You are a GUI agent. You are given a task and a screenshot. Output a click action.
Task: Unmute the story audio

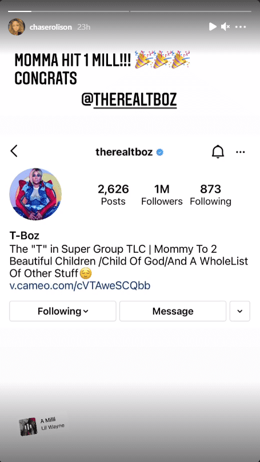225,27
